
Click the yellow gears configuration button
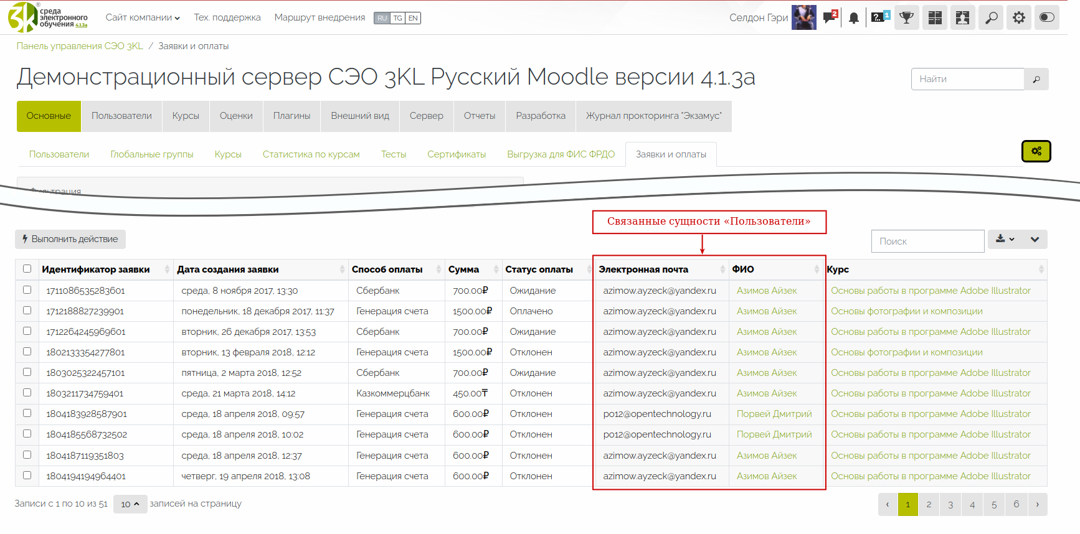click(1036, 151)
